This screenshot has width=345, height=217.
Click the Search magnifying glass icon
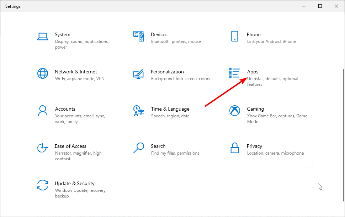(x=139, y=148)
